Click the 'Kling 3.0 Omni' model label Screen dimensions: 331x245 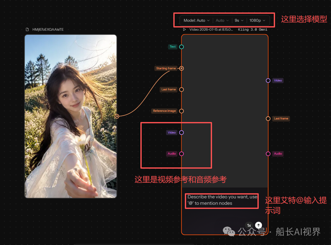(x=252, y=29)
